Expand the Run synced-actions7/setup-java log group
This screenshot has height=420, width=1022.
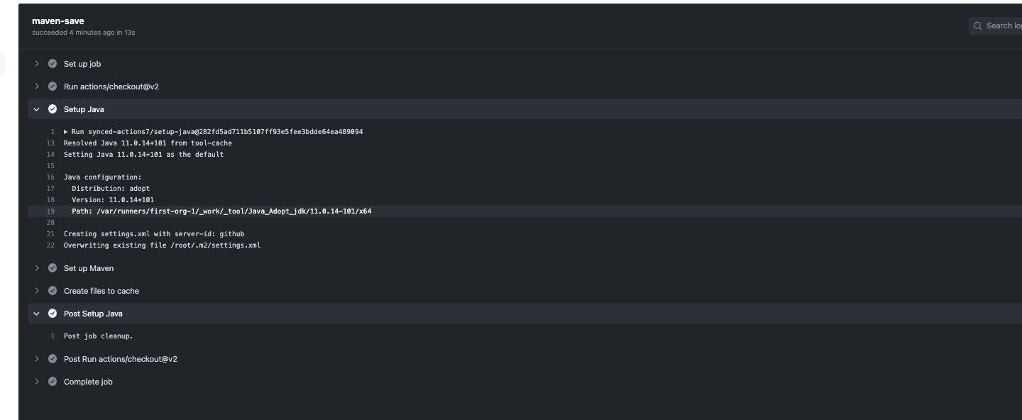tap(66, 132)
